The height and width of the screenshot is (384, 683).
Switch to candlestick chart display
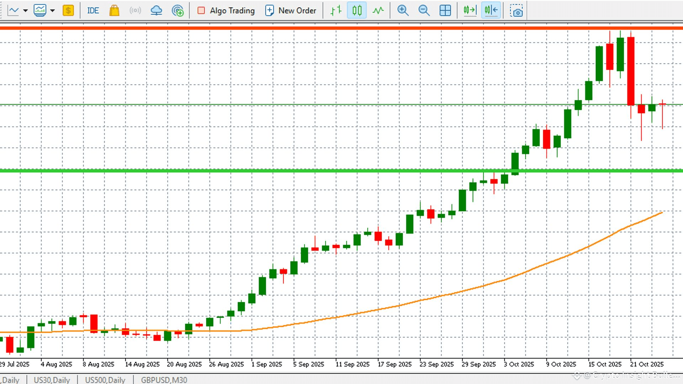point(357,11)
